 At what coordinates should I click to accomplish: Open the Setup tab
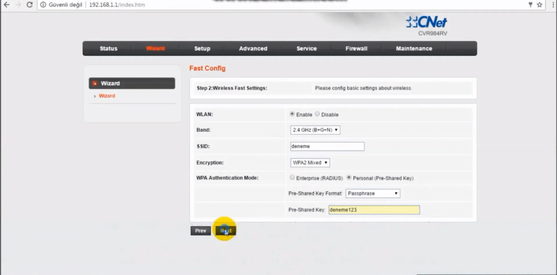[x=202, y=49]
